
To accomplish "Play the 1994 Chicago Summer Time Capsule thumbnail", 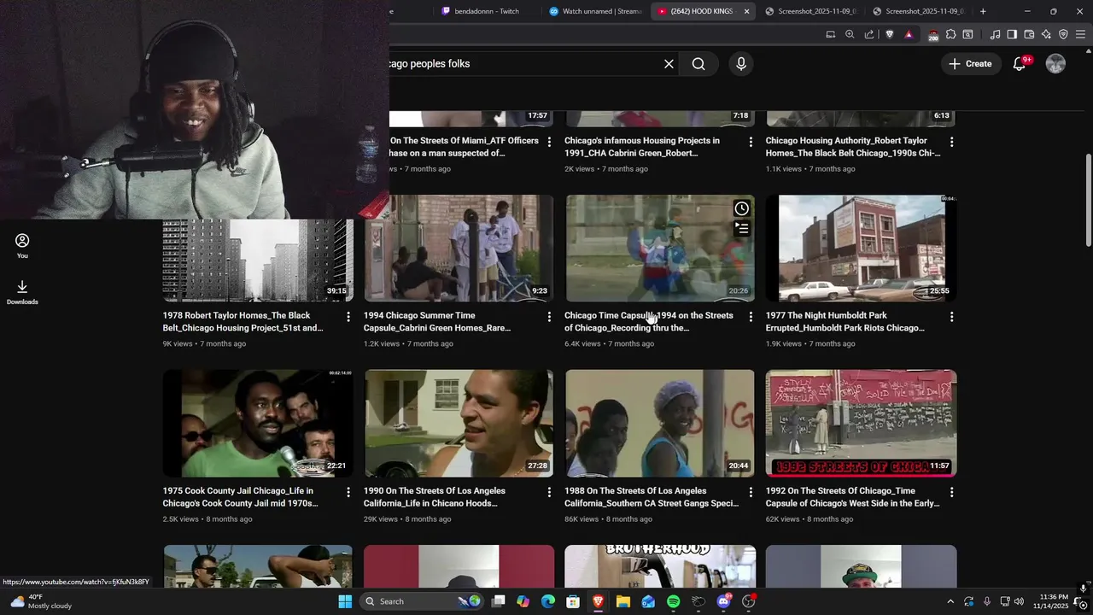I will click(x=459, y=248).
